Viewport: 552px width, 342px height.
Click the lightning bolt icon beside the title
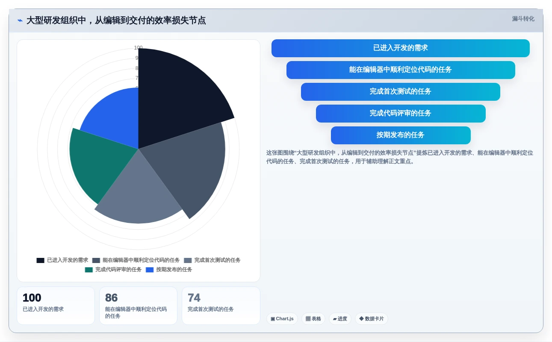point(20,20)
